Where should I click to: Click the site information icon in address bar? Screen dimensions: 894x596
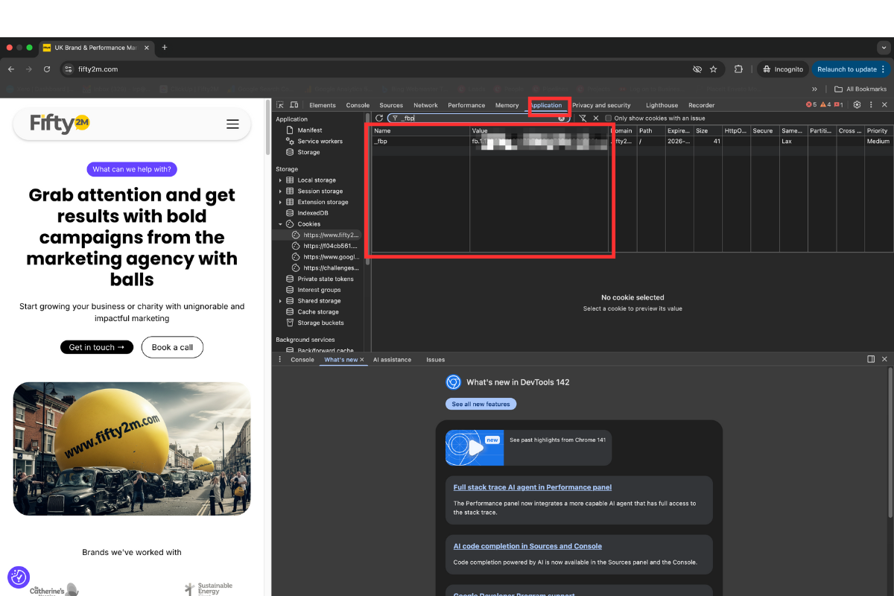[68, 69]
